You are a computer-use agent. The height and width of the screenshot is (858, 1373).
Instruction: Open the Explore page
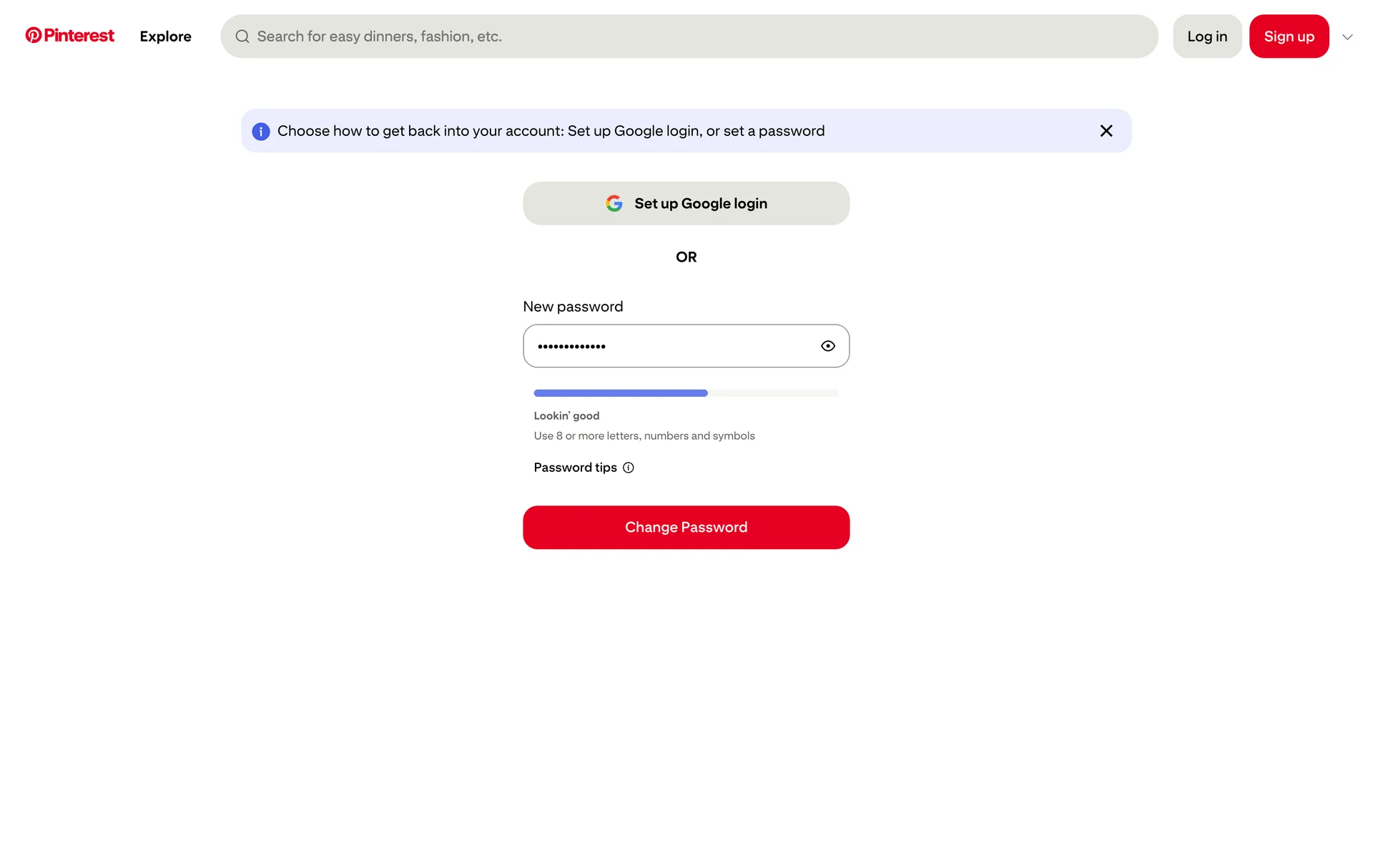point(165,36)
